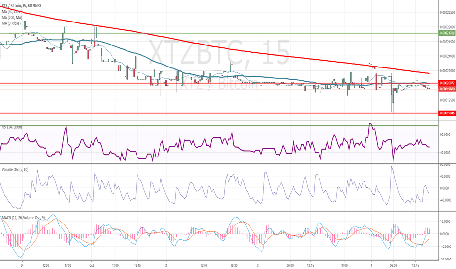Image resolution: width=456 pixels, height=269 pixels.
Task: Click the green 0.00021788 price label
Action: click(x=447, y=33)
